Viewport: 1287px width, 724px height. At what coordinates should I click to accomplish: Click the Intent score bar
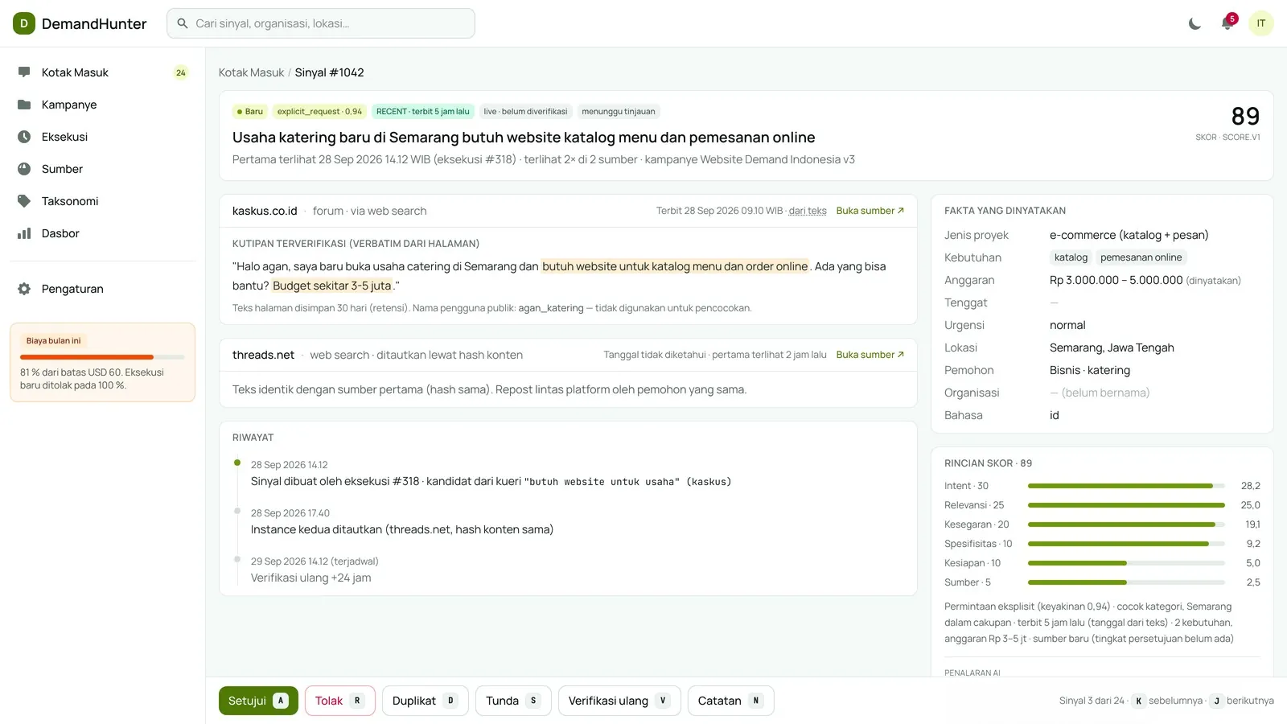point(1126,486)
